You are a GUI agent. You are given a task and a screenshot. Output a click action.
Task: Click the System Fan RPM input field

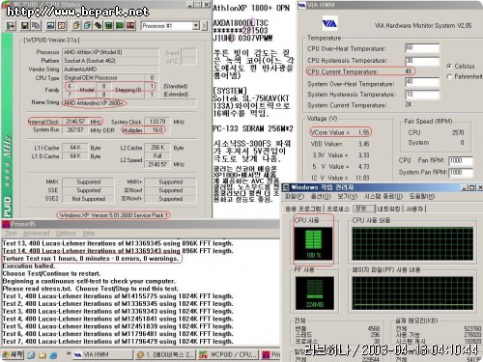point(461,173)
